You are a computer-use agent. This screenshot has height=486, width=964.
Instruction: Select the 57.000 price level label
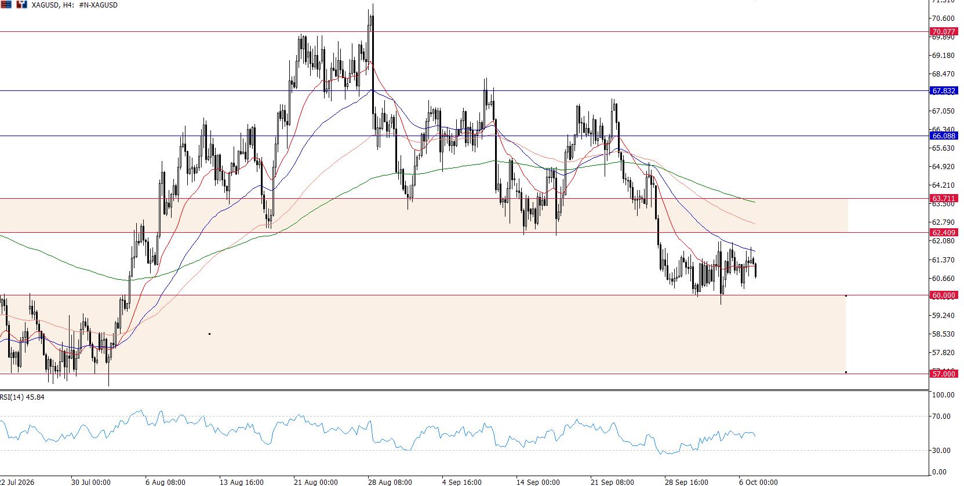click(x=943, y=374)
